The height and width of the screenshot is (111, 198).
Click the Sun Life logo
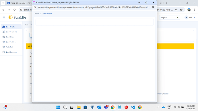point(17,17)
